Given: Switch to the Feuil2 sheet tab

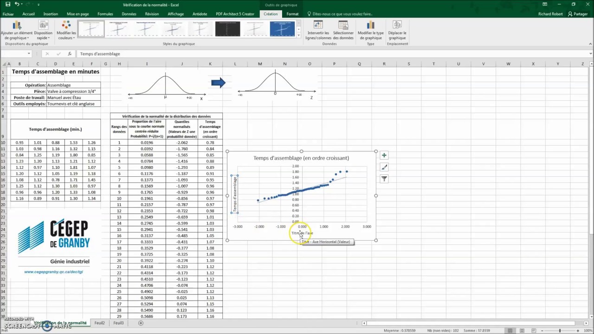Looking at the screenshot, I should click(99, 323).
